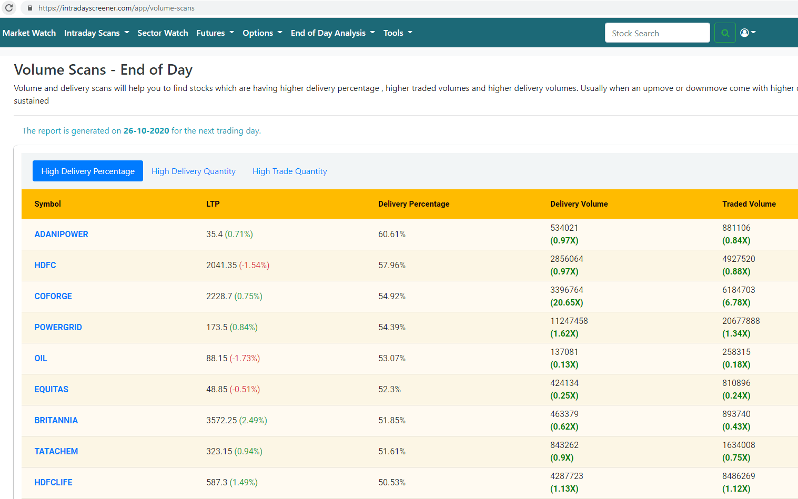The width and height of the screenshot is (798, 499).
Task: Go to Sector Watch page
Action: click(163, 33)
